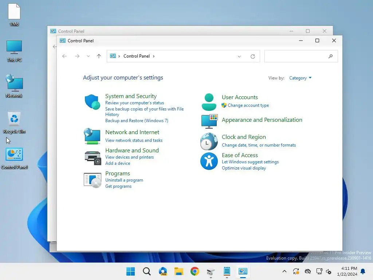Open User Accounts heading
Viewport: 373px width, 280px height.
coord(240,97)
